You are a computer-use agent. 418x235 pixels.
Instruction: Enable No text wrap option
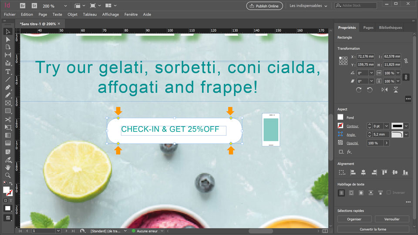341,193
